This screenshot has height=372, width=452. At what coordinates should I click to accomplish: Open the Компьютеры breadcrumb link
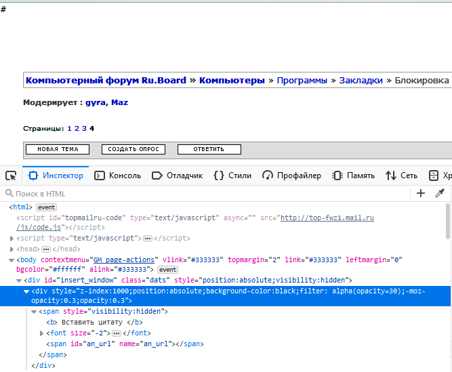[x=232, y=80]
